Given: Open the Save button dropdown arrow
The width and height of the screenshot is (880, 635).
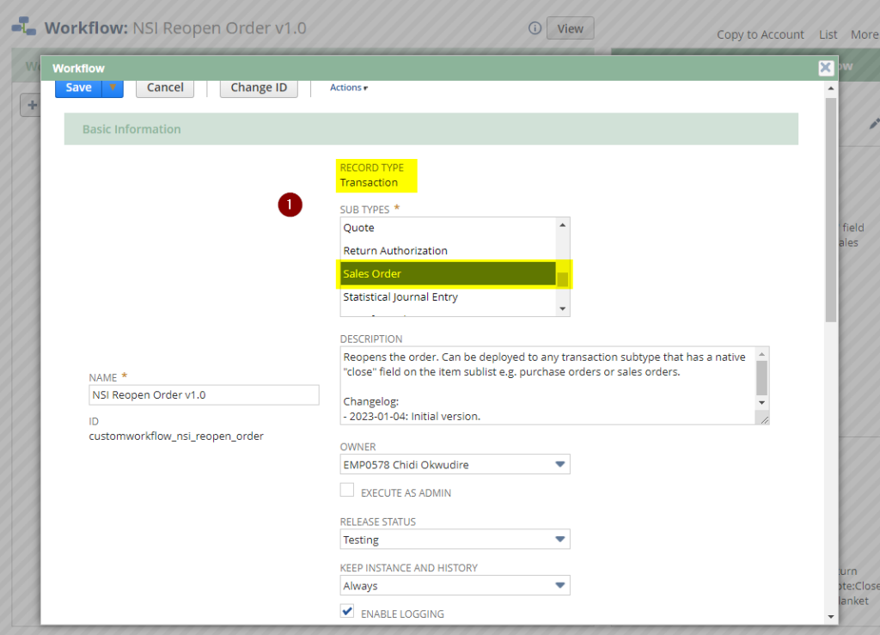Looking at the screenshot, I should point(113,88).
